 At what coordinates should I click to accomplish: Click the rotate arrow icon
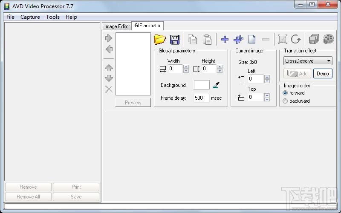pos(296,39)
